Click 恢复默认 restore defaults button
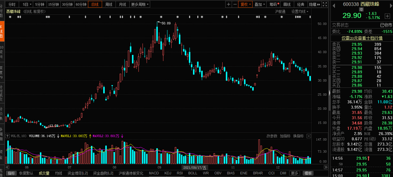 pyautogui.click(x=26, y=173)
